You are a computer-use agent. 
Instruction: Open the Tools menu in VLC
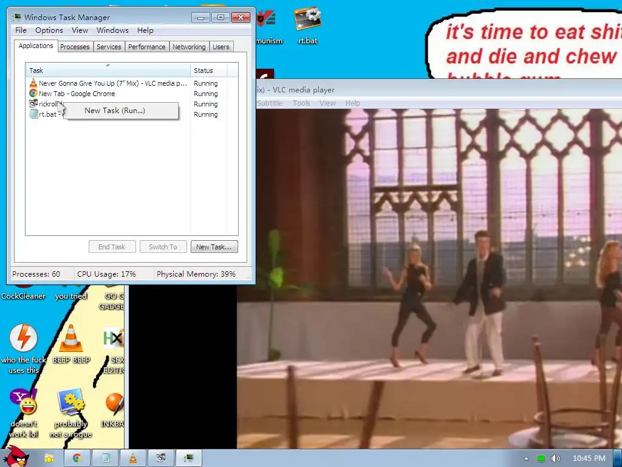click(301, 103)
